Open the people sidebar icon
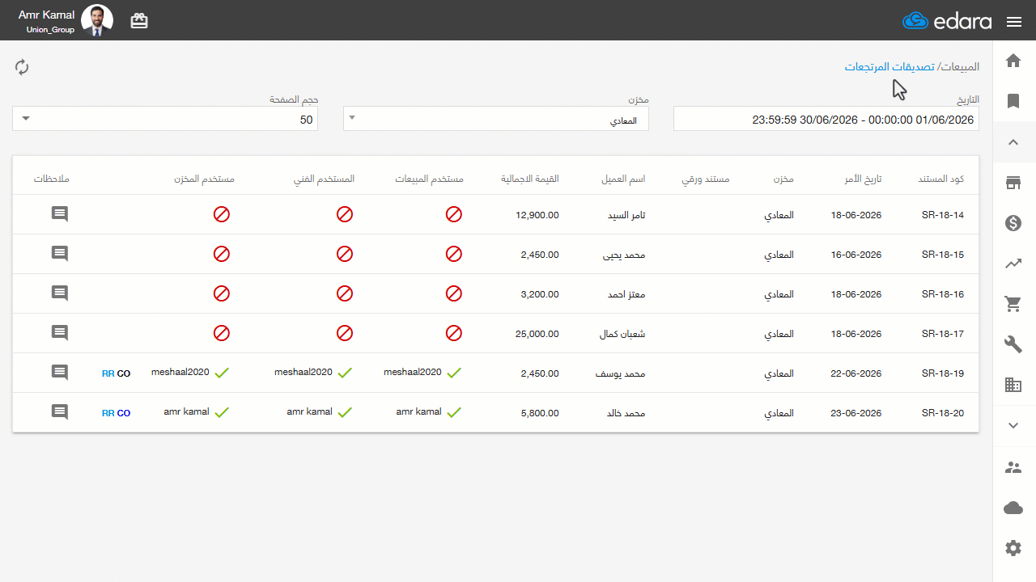Screen dimensions: 1036x582 (x=1013, y=467)
